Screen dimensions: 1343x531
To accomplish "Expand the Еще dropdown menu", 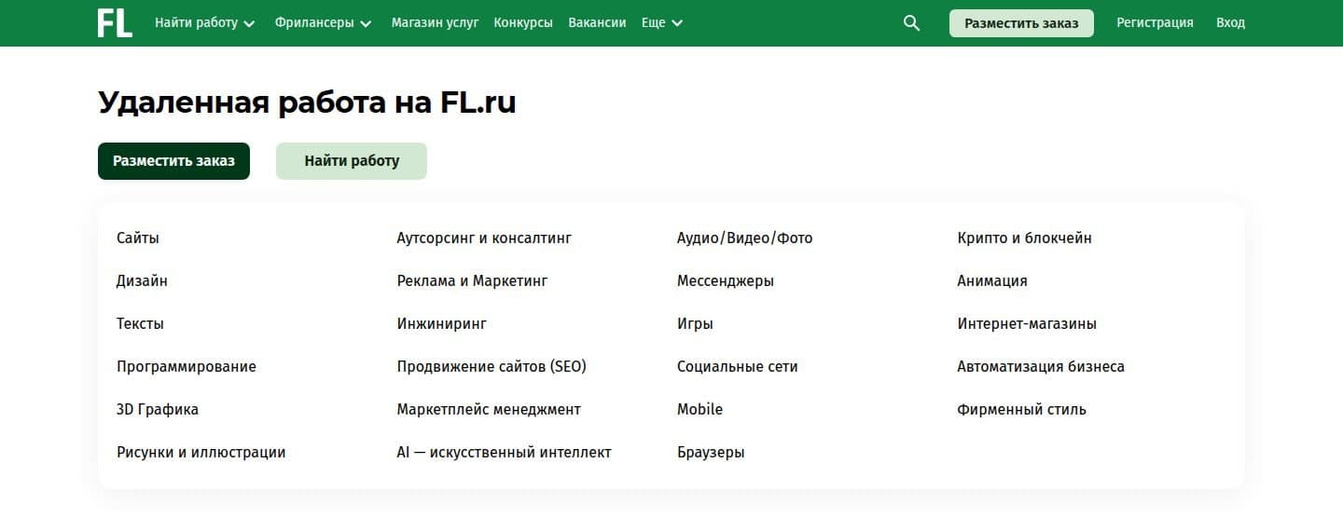I will pyautogui.click(x=662, y=23).
